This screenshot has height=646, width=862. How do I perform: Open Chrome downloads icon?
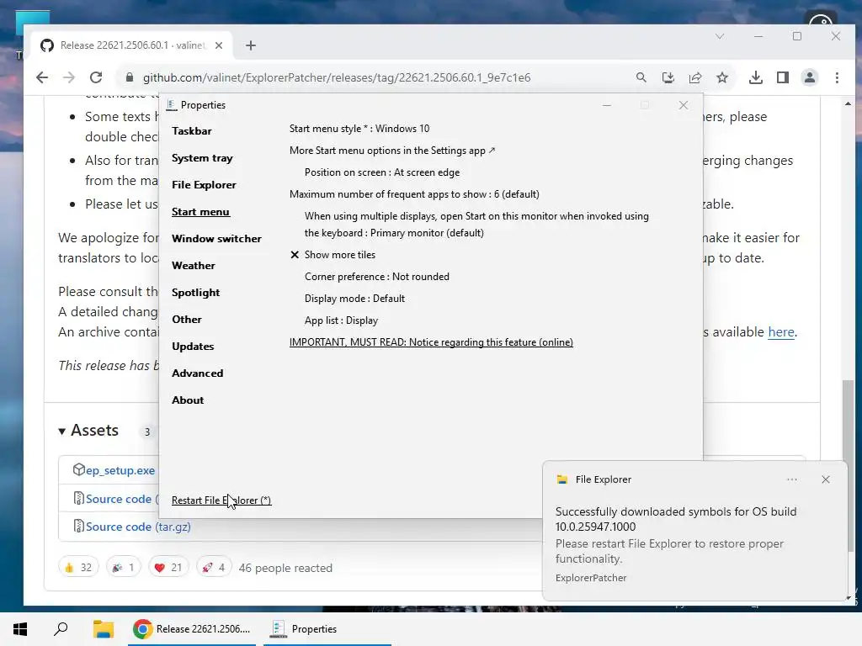point(756,77)
